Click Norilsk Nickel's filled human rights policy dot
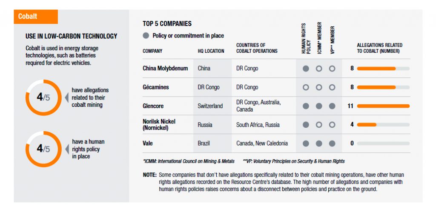This screenshot has width=436, height=212. click(306, 125)
